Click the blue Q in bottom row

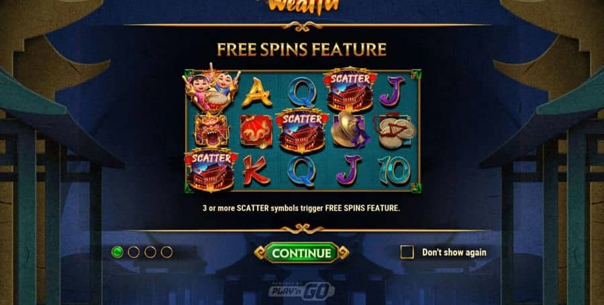click(301, 171)
